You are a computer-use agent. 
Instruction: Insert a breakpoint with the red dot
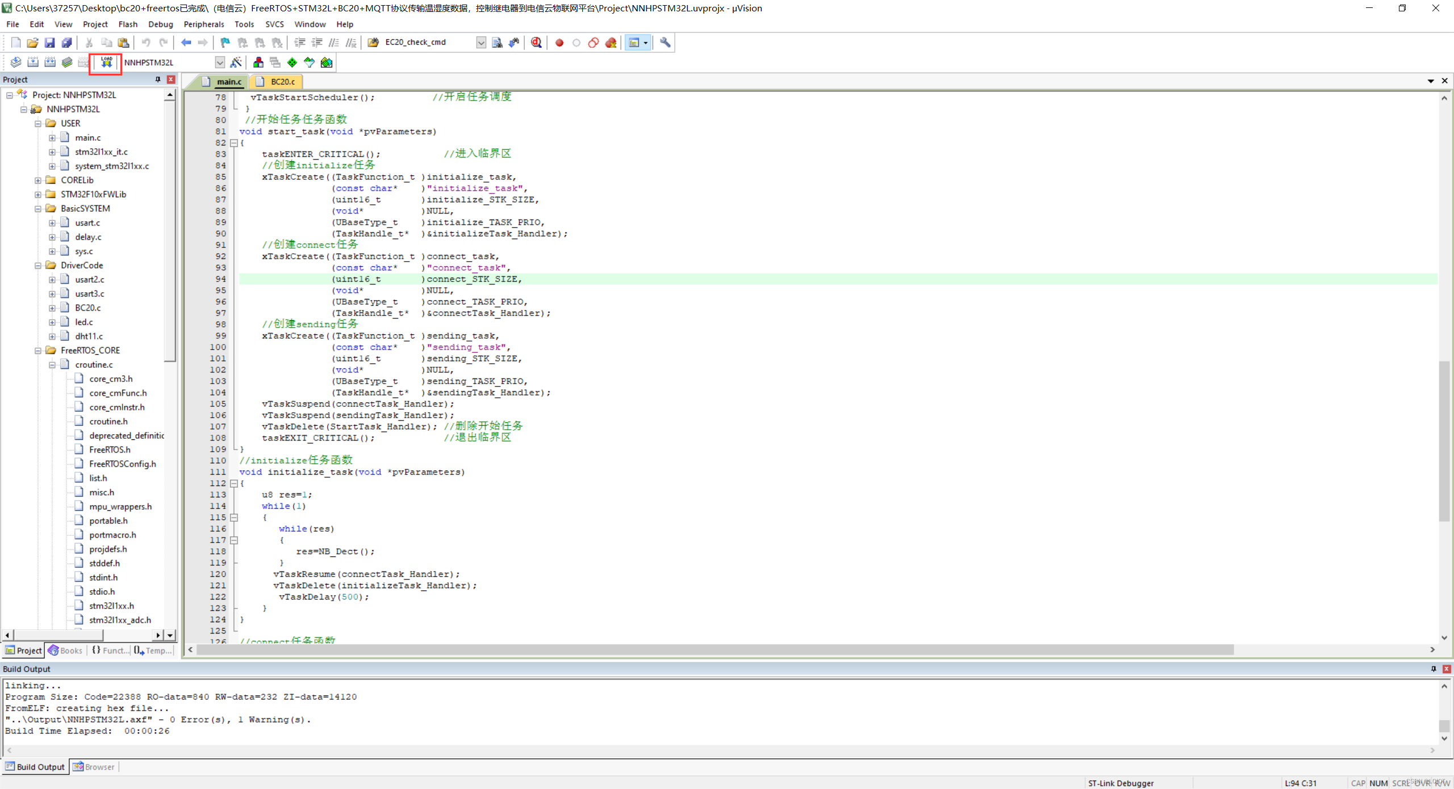coord(559,43)
